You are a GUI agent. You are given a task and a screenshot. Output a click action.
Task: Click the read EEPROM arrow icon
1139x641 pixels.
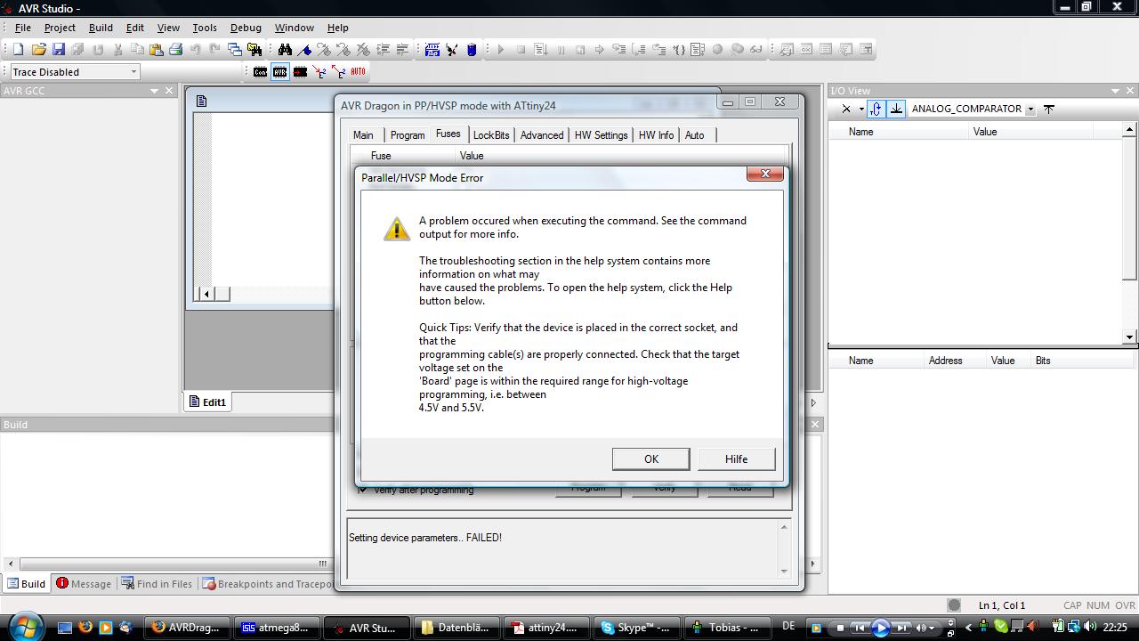[x=339, y=72]
